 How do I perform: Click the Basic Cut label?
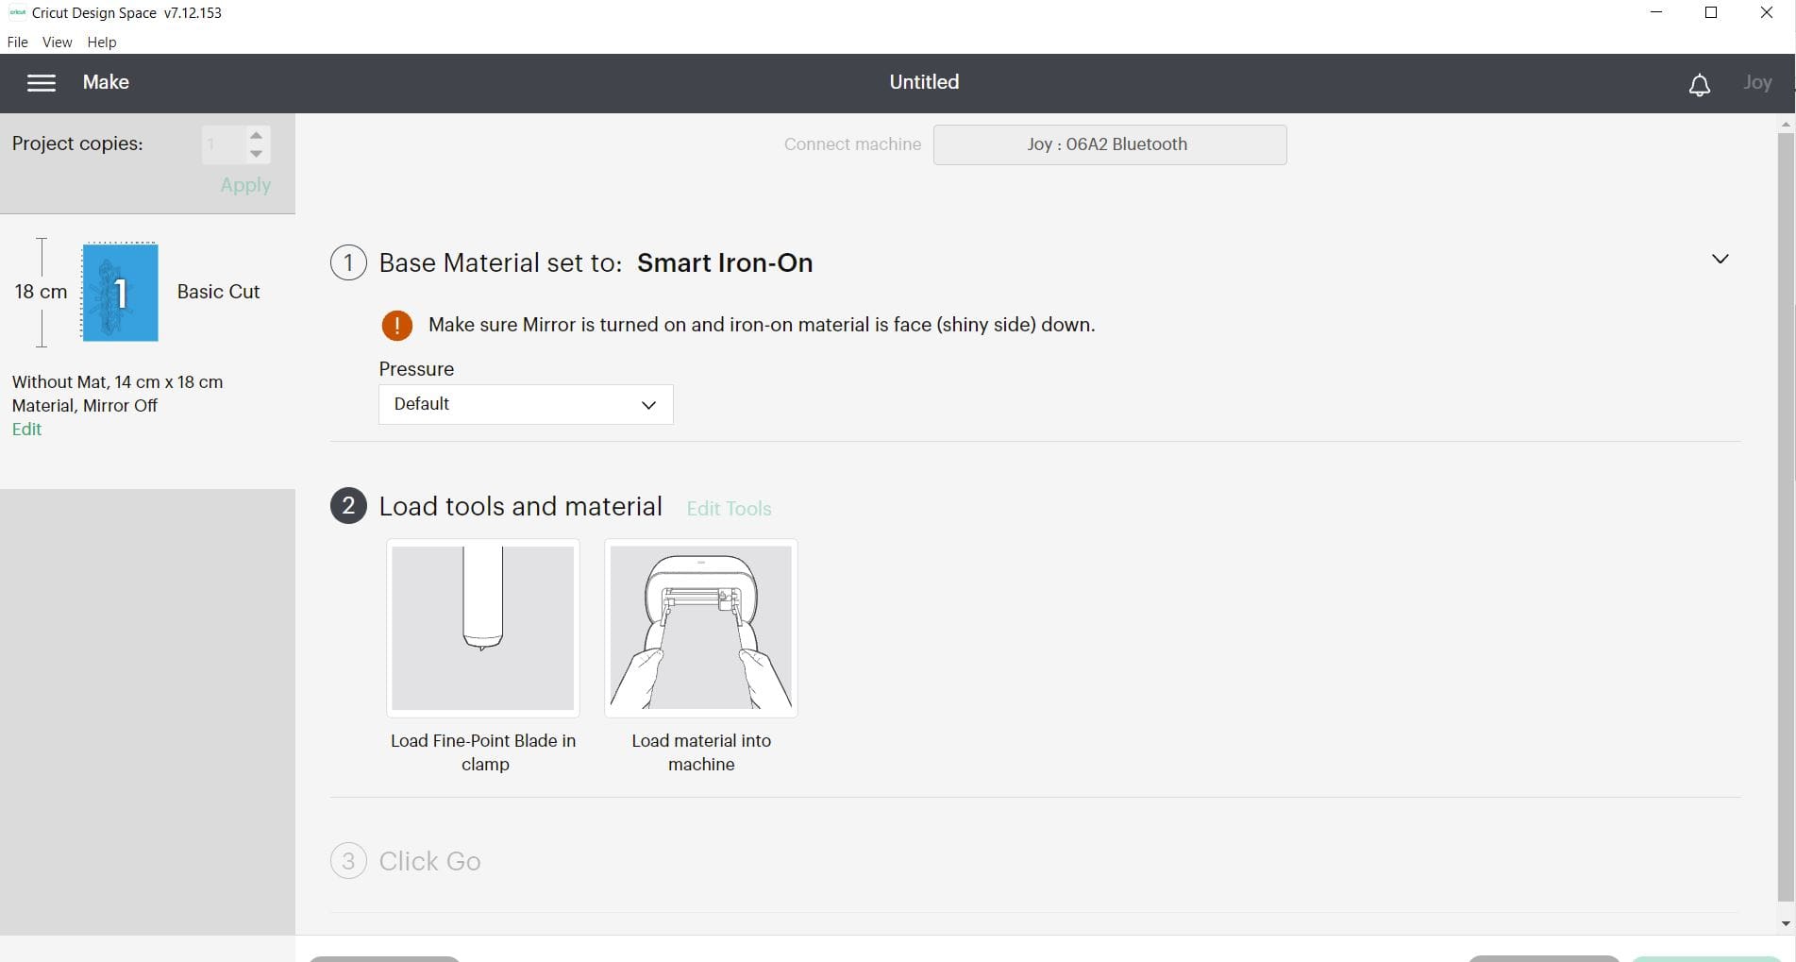[218, 292]
